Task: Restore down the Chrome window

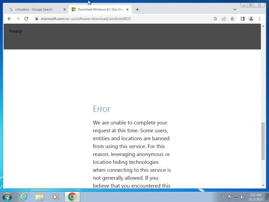Action: (251, 5)
